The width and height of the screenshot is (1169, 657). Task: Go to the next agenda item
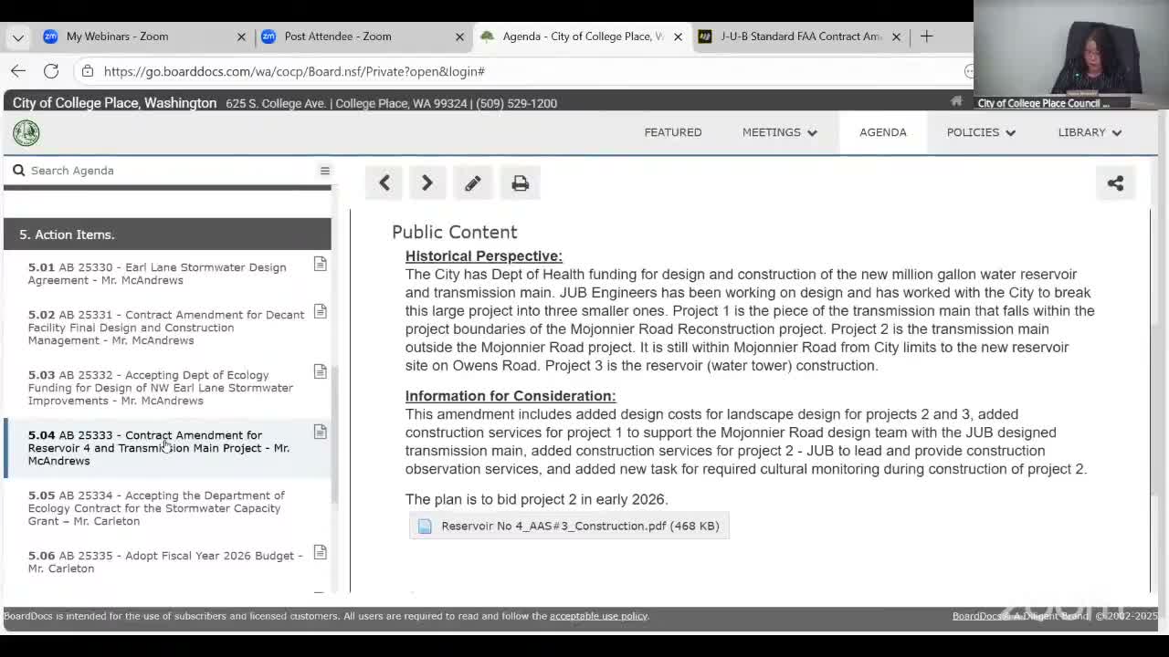[427, 183]
